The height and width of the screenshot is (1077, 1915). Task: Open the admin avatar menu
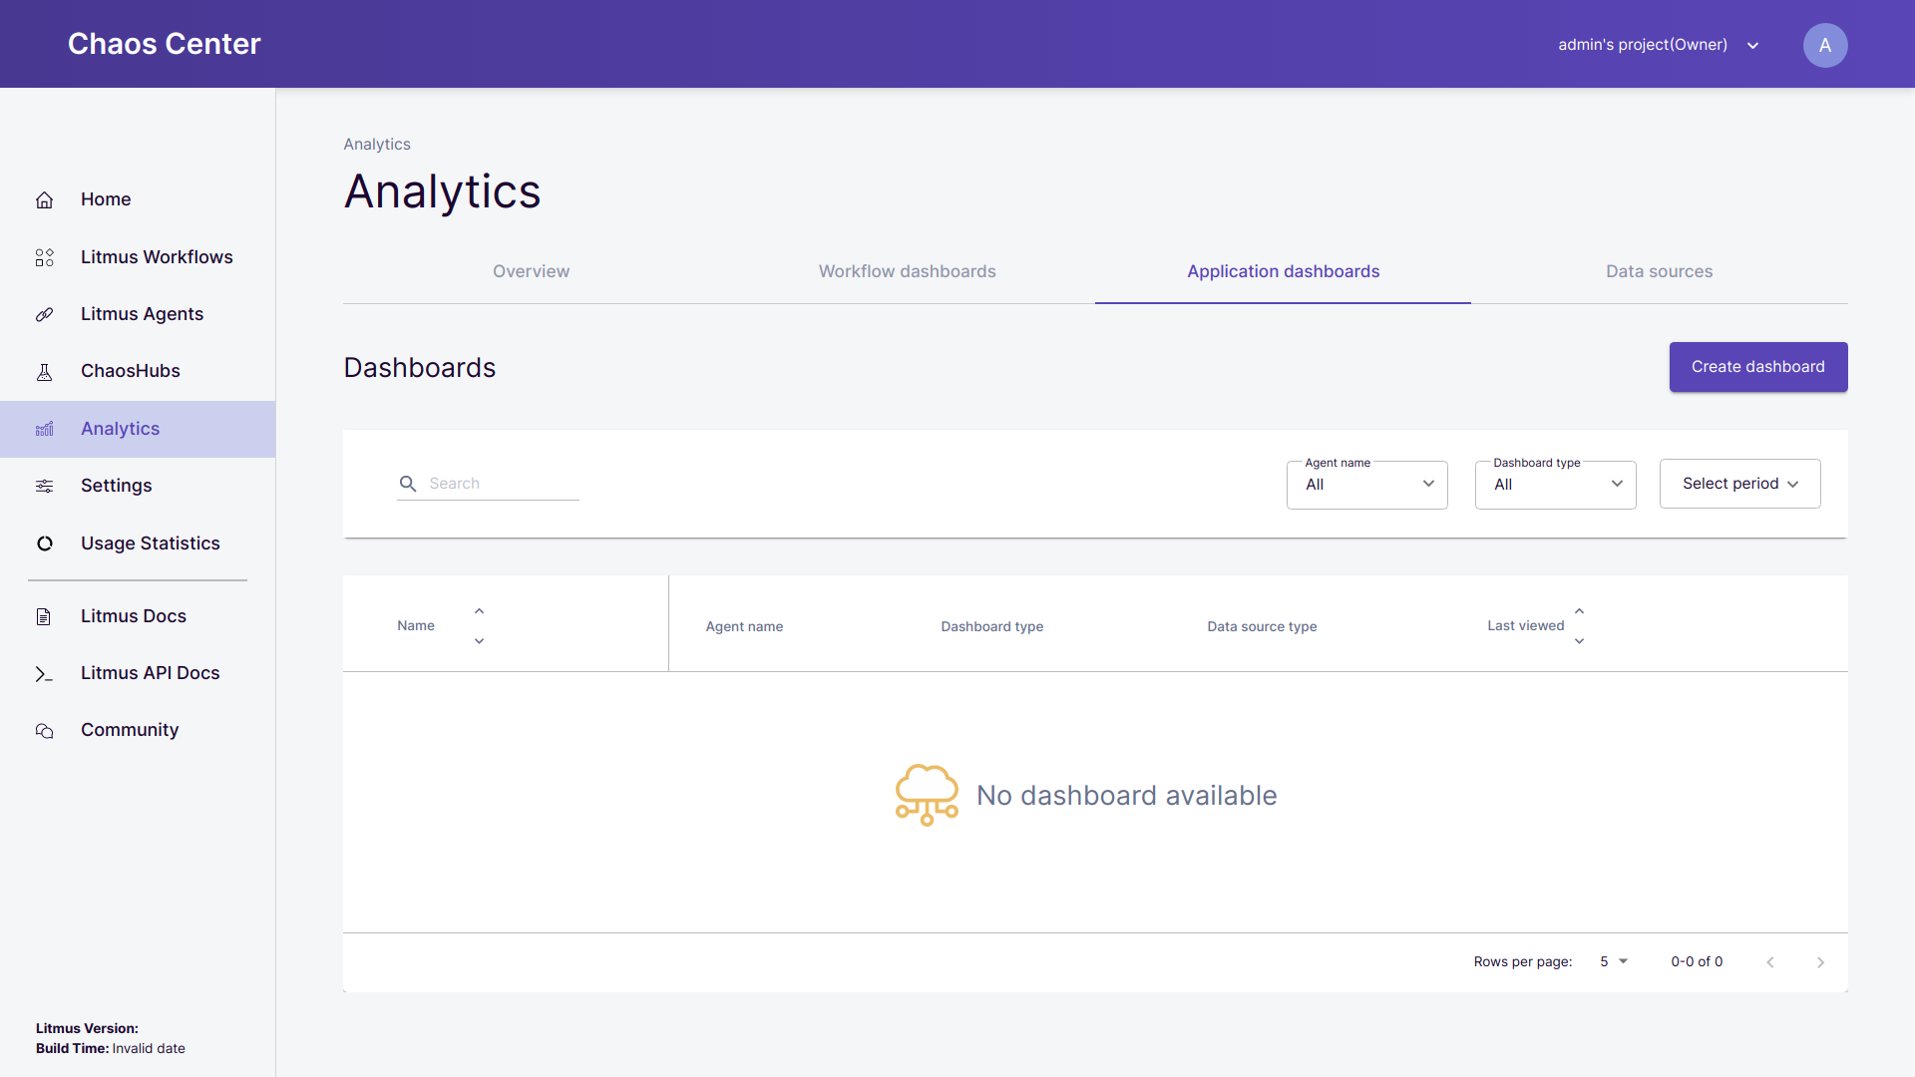tap(1824, 45)
